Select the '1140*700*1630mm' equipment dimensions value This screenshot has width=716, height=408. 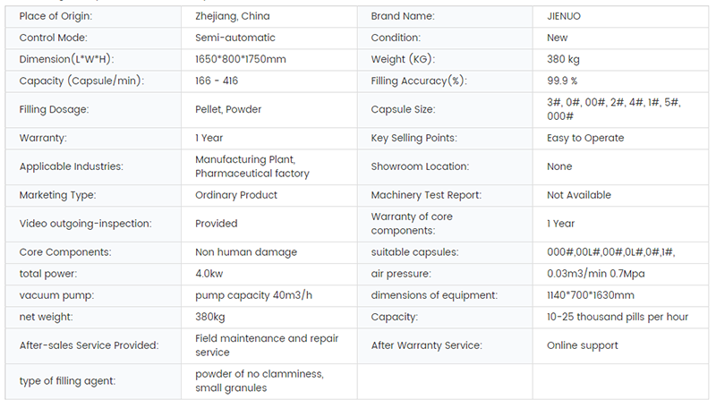[591, 295]
